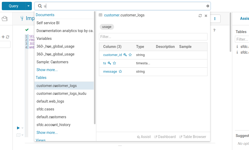
Task: Click the search results list scrollbar
Action: point(95,68)
